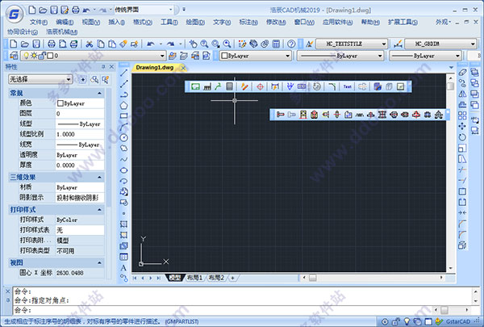The width and height of the screenshot is (484, 327).
Task: Open the ByLayer color dropdown in toolbar
Action: (x=287, y=57)
